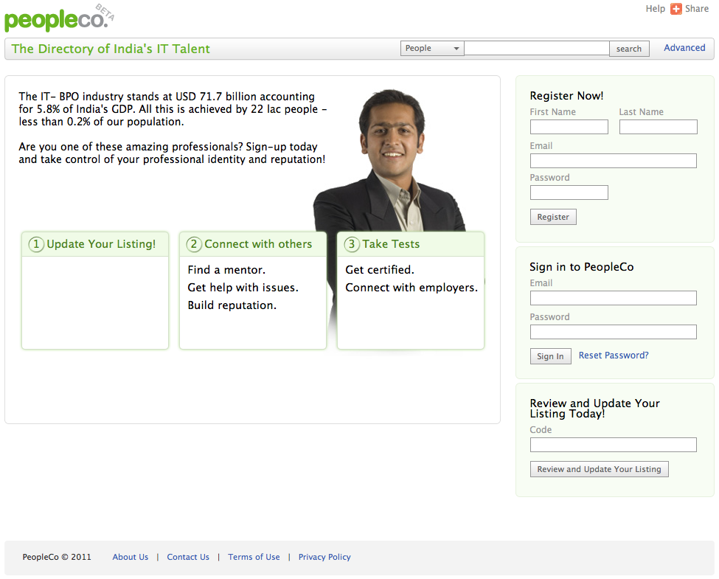719x579 pixels.
Task: Open the About Us footer link
Action: [131, 557]
